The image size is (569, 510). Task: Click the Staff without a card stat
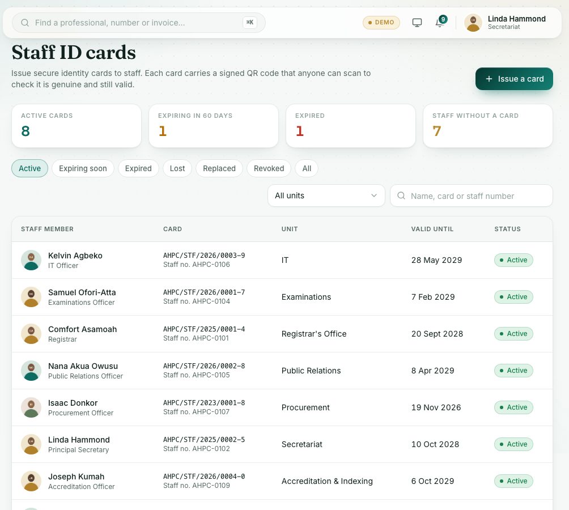(488, 126)
